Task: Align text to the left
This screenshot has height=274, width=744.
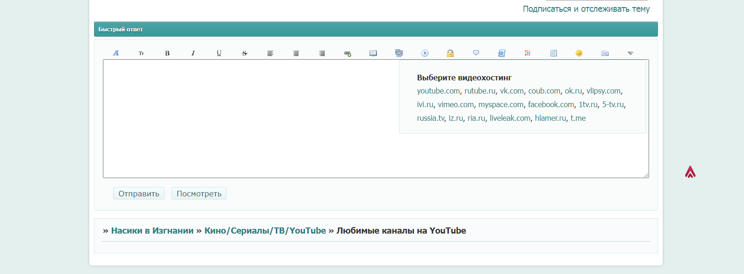Action: coord(270,53)
